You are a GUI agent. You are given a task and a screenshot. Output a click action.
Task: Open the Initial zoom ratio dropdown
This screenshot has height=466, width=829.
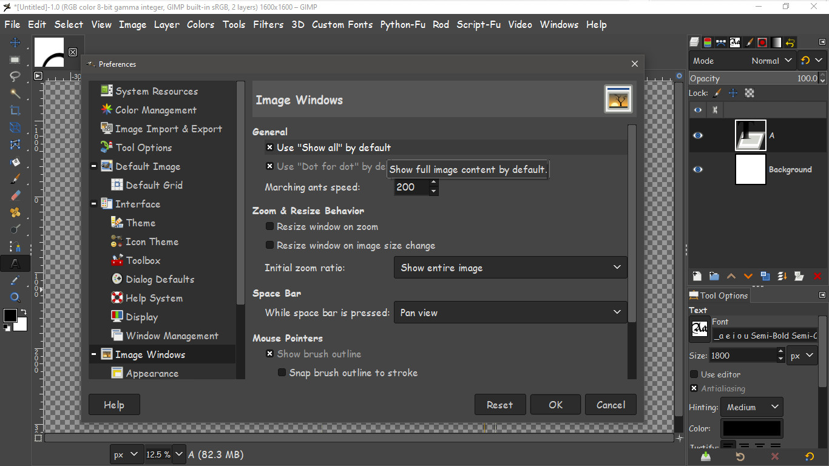click(x=510, y=268)
